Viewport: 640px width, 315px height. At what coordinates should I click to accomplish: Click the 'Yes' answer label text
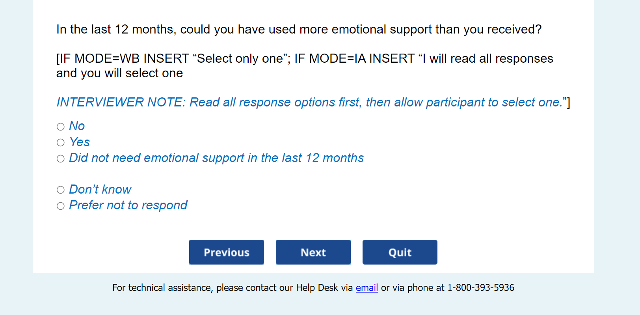(80, 142)
